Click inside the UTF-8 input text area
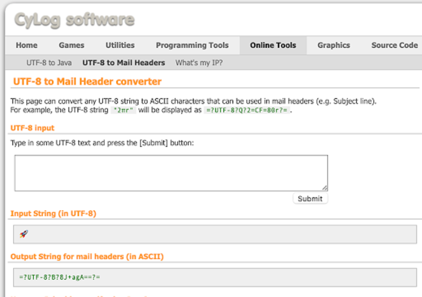This screenshot has width=422, height=297. (x=171, y=173)
